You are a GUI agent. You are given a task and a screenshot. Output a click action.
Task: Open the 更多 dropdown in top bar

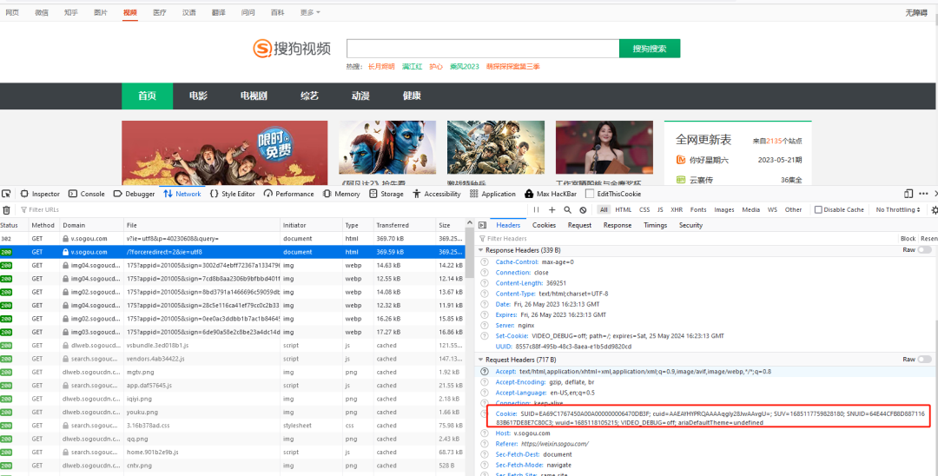coord(310,12)
